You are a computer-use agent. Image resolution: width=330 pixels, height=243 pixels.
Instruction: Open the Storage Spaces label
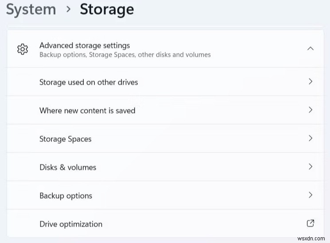tap(65, 139)
